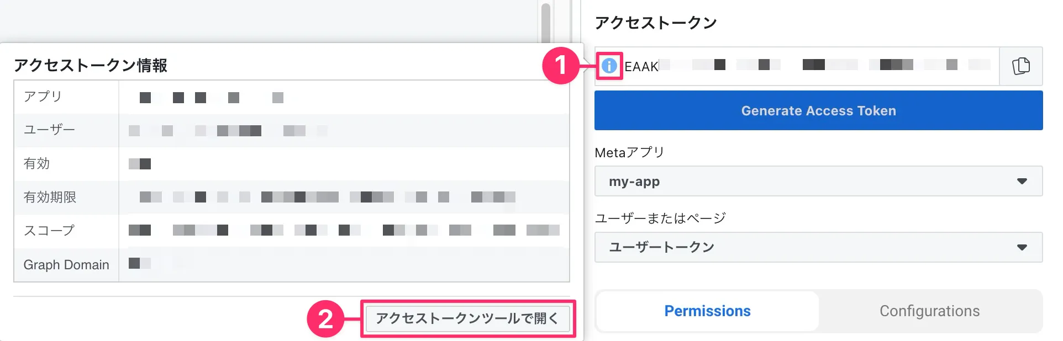Image resolution: width=1063 pixels, height=341 pixels.
Task: Click the red number 1 marker
Action: click(x=560, y=66)
